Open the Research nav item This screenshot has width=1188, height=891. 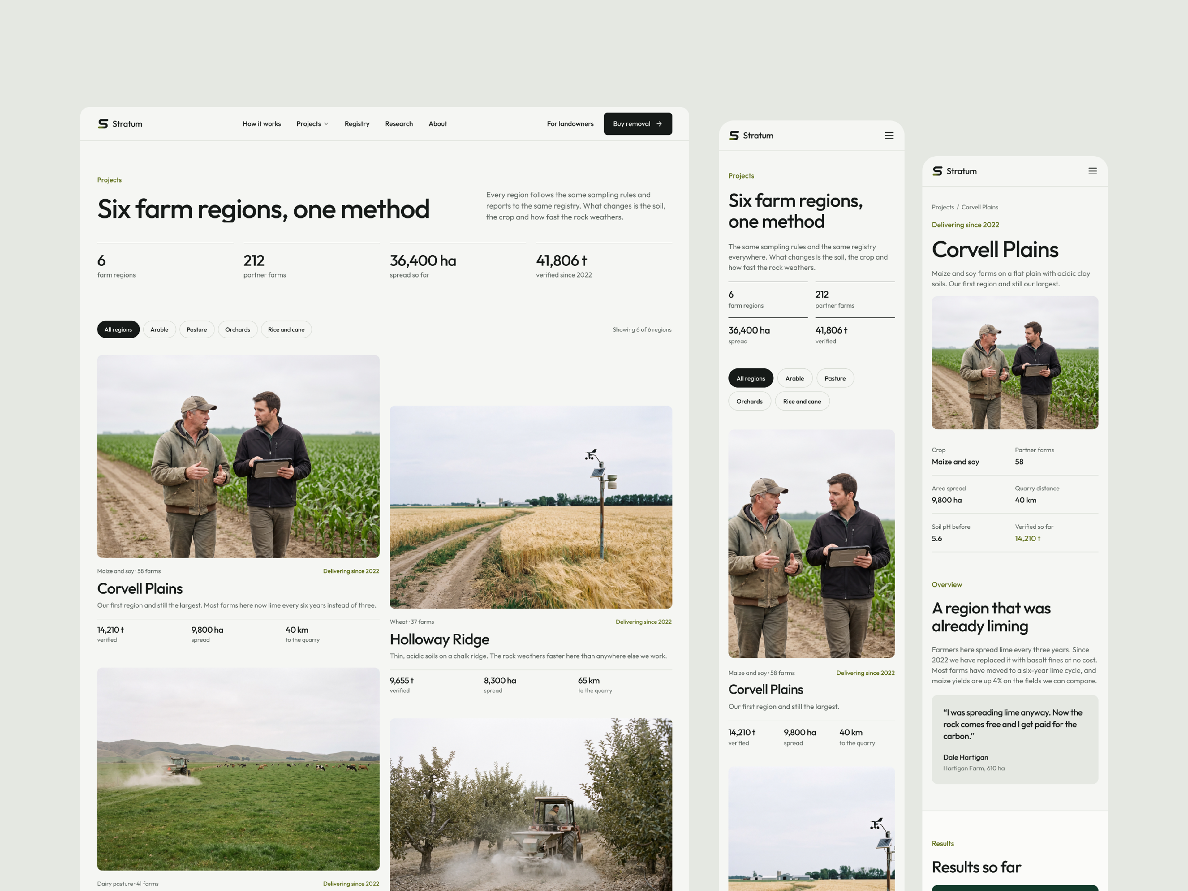(x=398, y=124)
